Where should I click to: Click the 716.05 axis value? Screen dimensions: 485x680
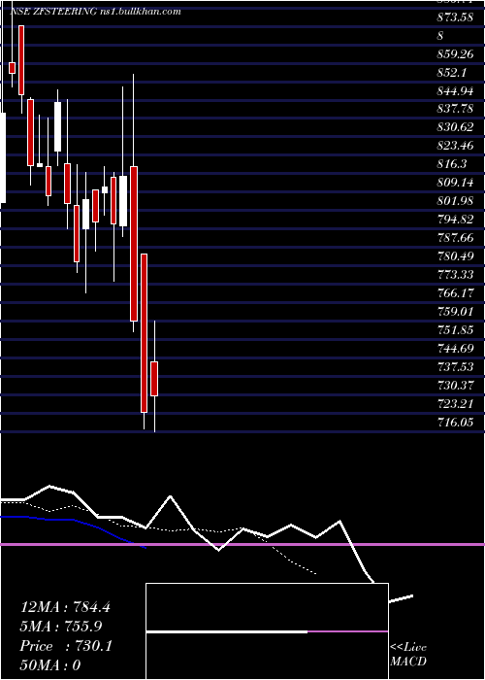coord(455,422)
